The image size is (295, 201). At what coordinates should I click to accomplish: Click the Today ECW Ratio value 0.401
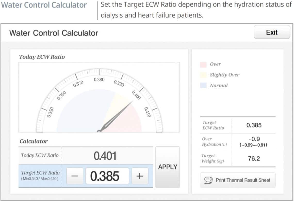[105, 156]
